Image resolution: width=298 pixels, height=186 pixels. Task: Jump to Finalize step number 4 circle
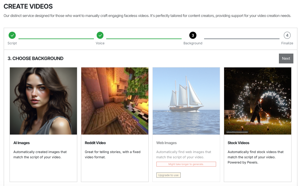287,35
